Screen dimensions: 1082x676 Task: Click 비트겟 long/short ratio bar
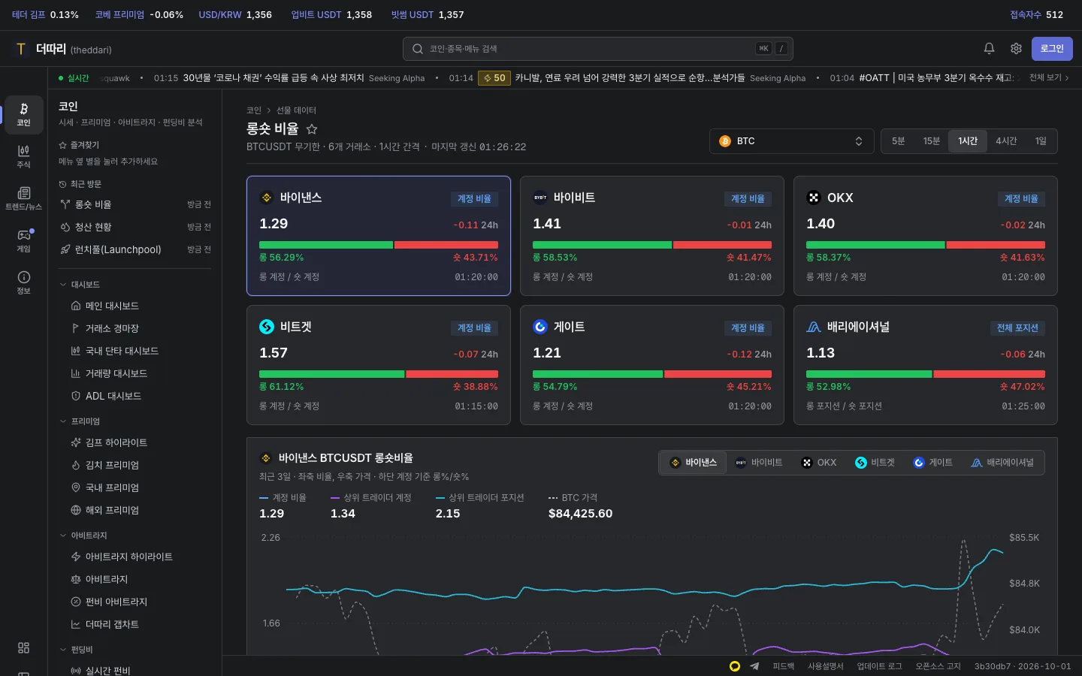click(379, 374)
